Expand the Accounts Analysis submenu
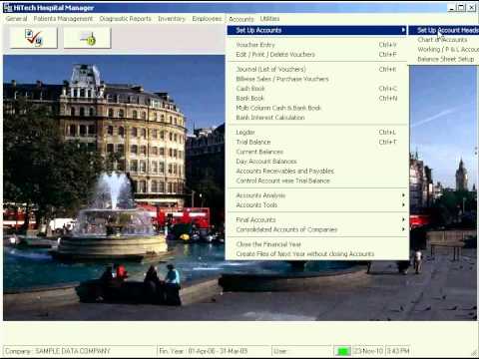The width and height of the screenshot is (479, 359). tap(317, 195)
